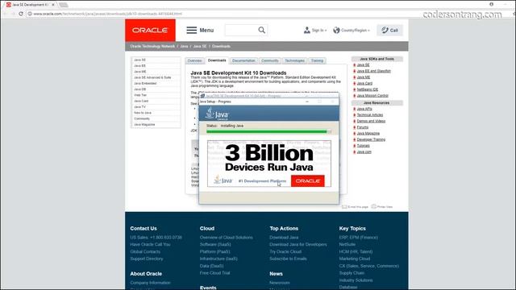Screen dimensions: 516x290
Task: Click the Java SE breadcrumb link
Action: (x=200, y=47)
